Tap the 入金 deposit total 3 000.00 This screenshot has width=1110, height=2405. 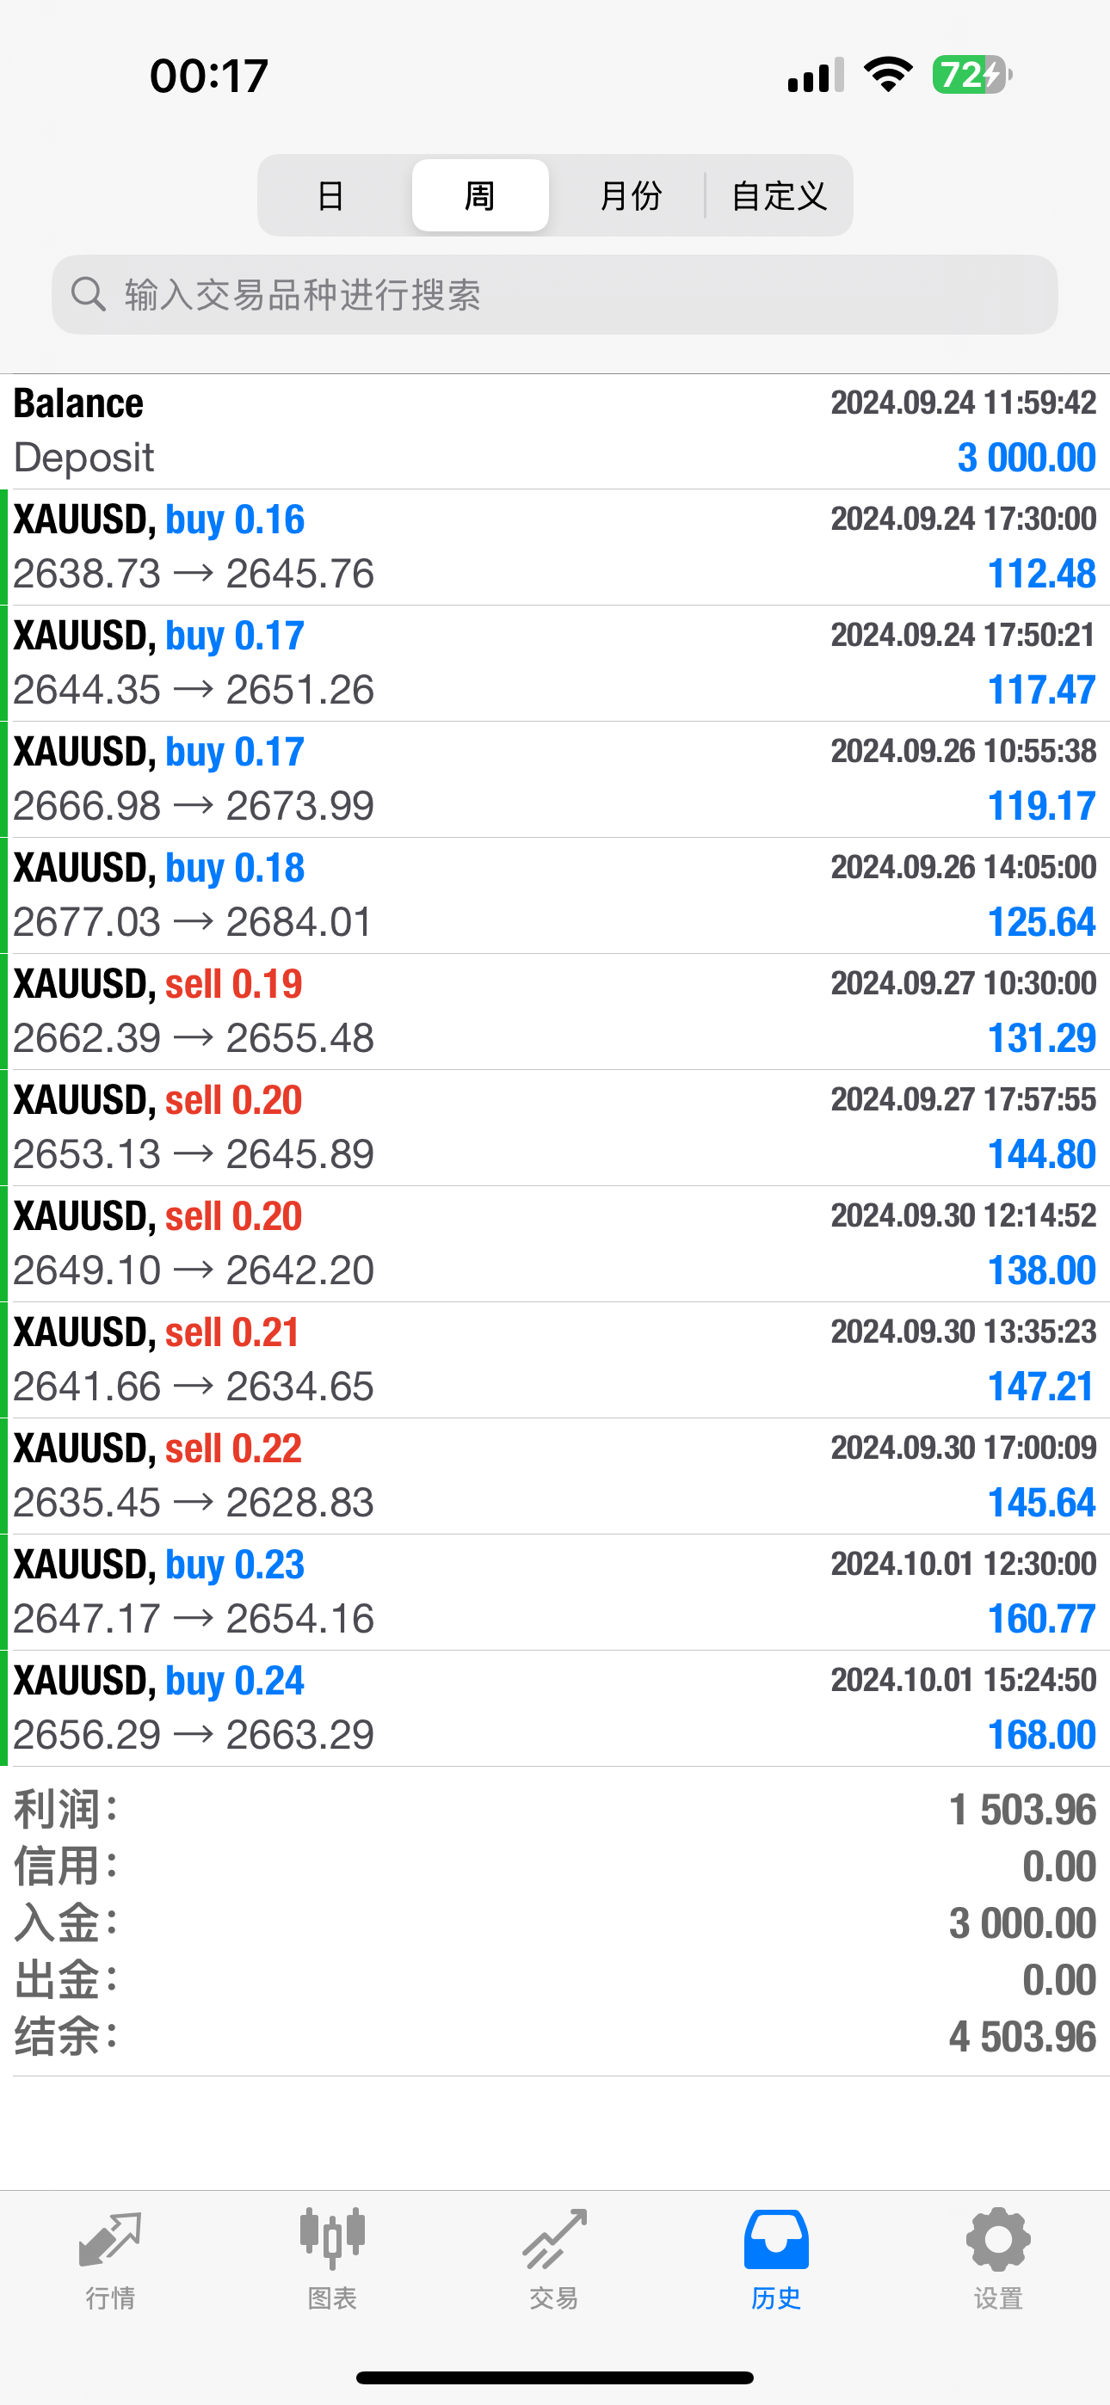click(x=1022, y=1923)
